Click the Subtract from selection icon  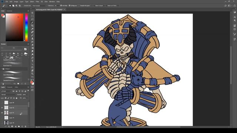tap(16, 6)
